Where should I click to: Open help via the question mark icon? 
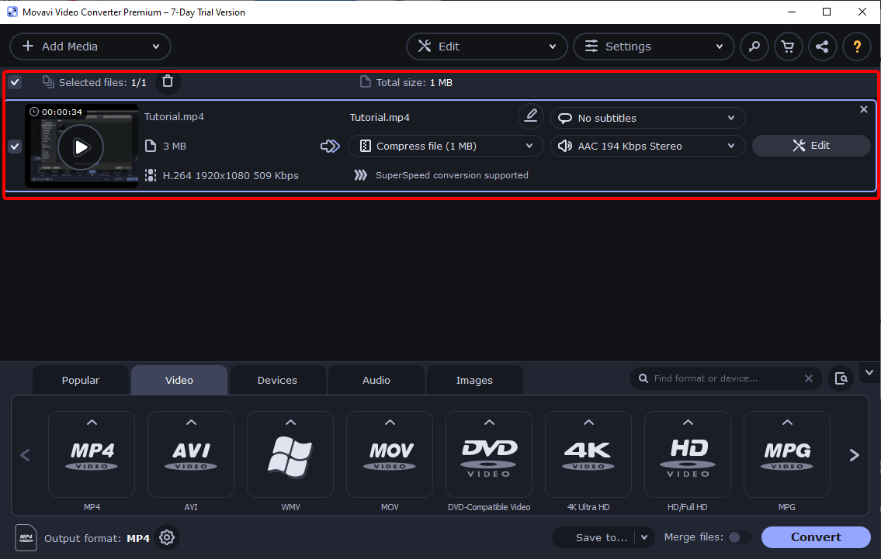point(857,47)
